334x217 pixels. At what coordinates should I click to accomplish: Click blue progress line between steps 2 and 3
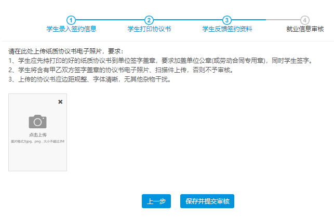pos(188,20)
